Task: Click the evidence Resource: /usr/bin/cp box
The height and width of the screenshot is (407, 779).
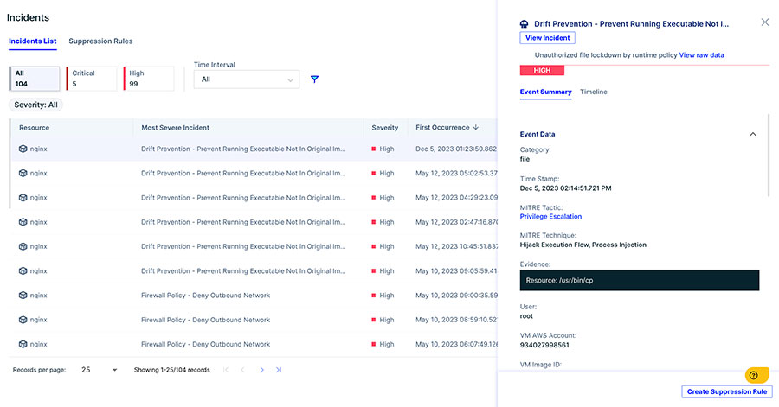Action: [x=640, y=280]
